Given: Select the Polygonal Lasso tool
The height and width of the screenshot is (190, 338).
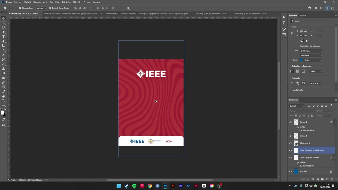Looking at the screenshot, I should tap(3, 27).
